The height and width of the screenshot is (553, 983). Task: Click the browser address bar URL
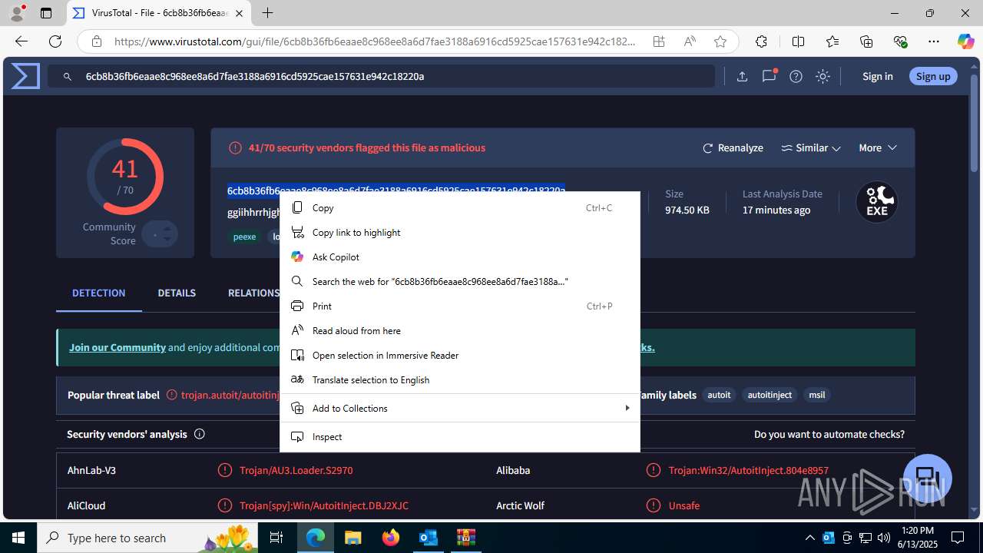coord(375,41)
